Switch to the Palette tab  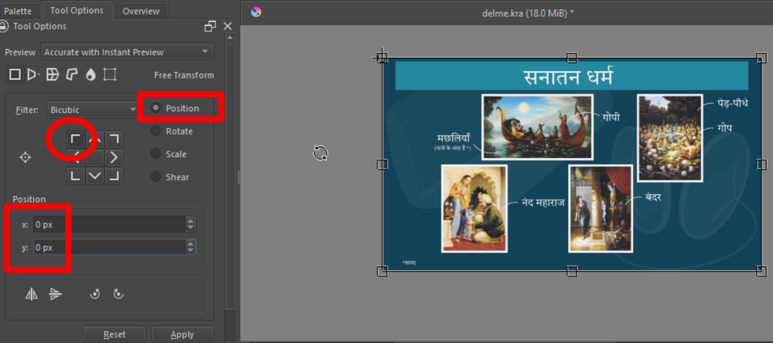pyautogui.click(x=18, y=11)
